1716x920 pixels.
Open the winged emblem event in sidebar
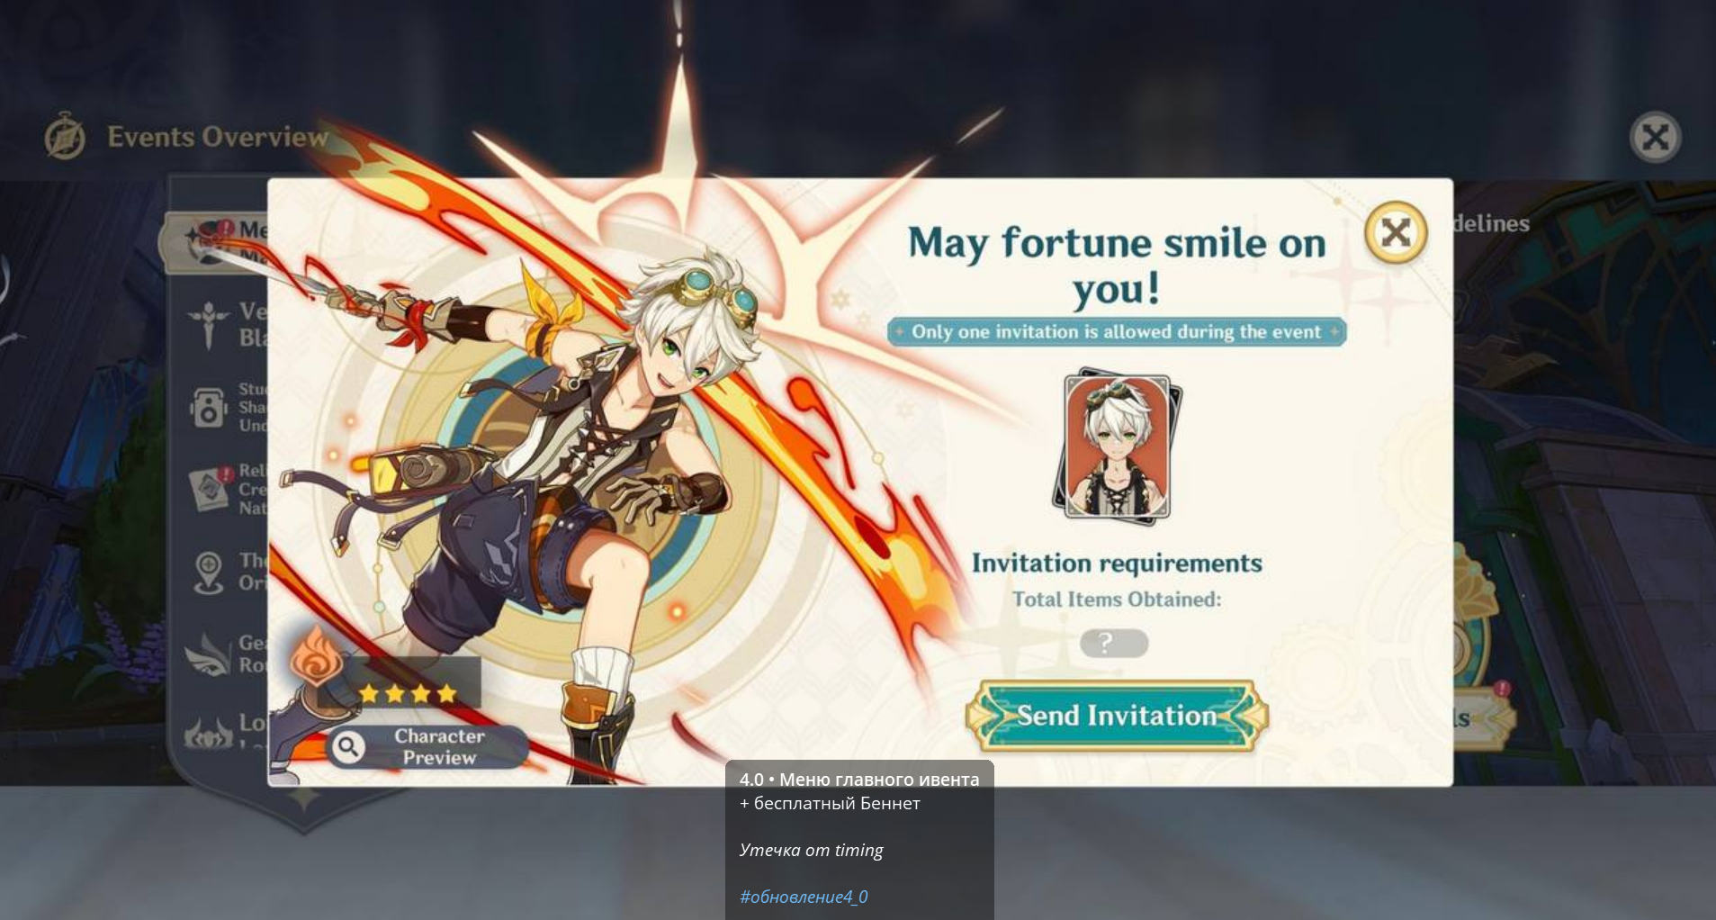click(x=208, y=654)
